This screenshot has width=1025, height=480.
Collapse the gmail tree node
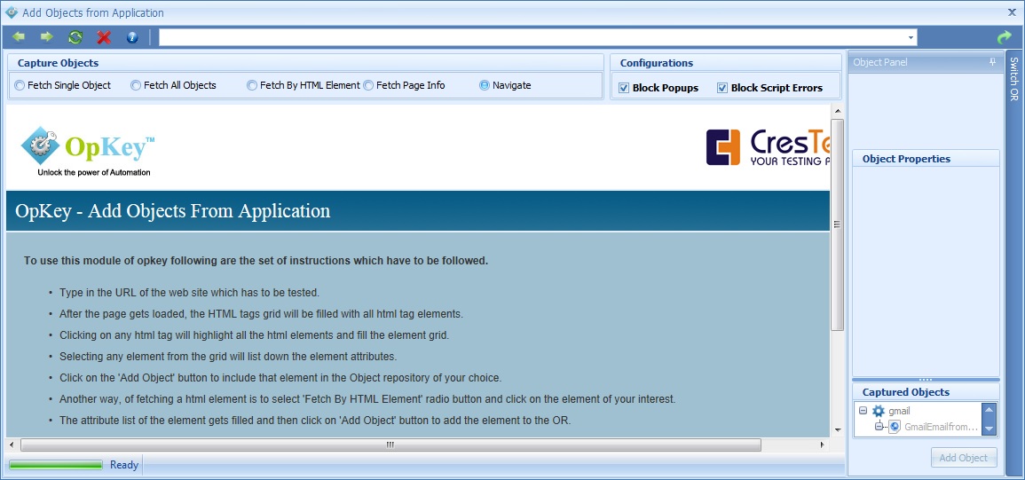[863, 411]
